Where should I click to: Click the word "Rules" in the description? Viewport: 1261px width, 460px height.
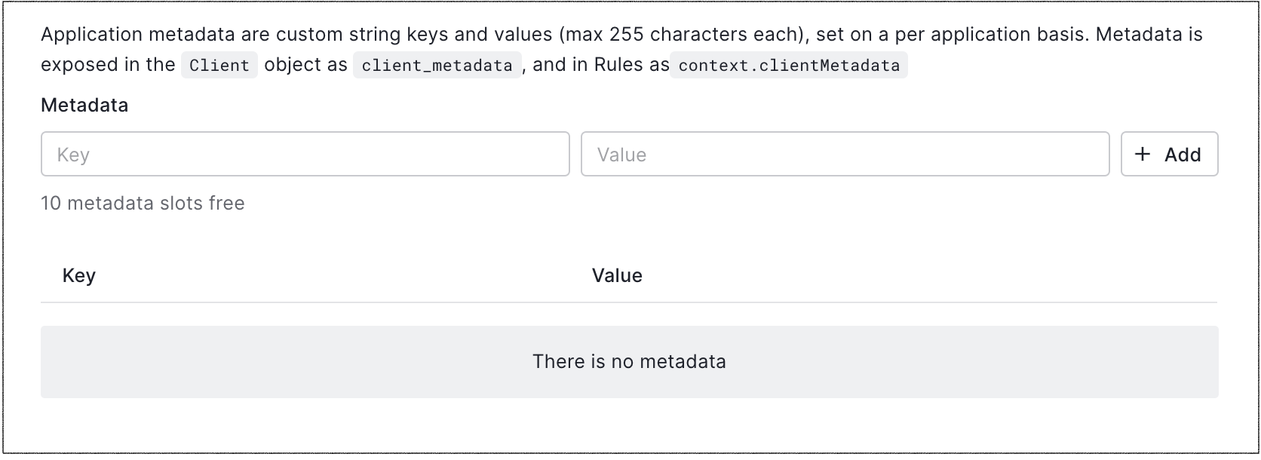point(618,65)
